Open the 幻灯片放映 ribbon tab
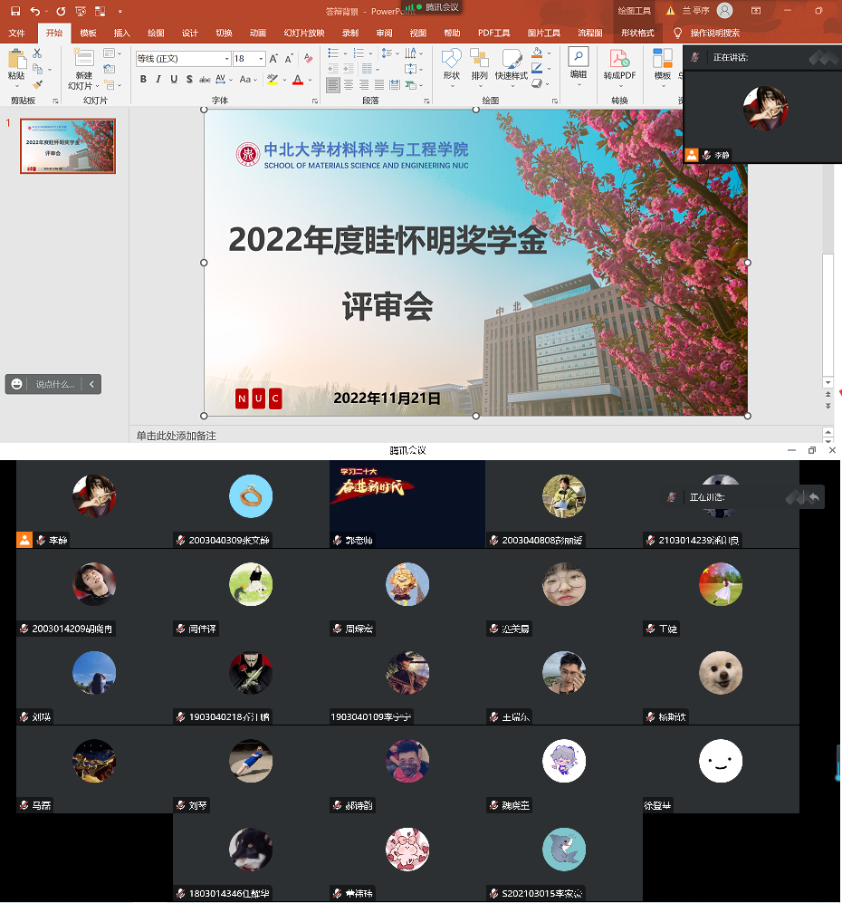The width and height of the screenshot is (842, 903). (x=303, y=33)
